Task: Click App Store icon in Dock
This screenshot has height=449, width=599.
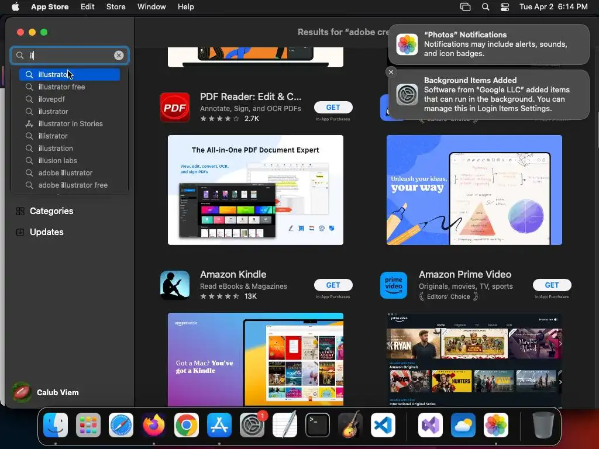Action: point(219,425)
